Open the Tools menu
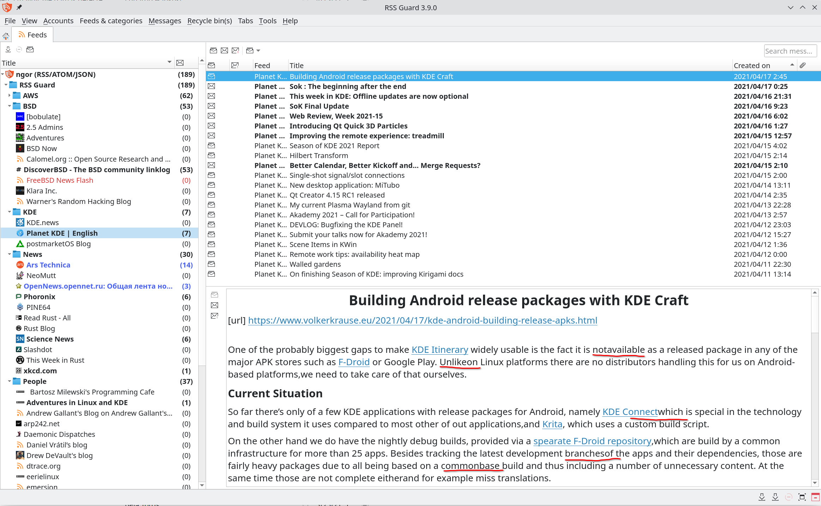This screenshot has width=821, height=506. click(267, 21)
